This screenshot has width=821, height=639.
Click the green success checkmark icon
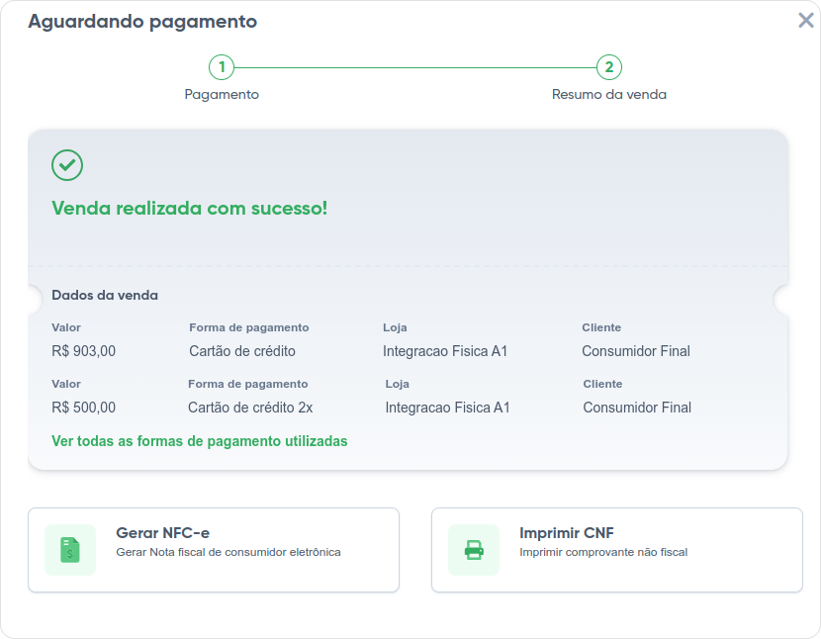(x=67, y=165)
